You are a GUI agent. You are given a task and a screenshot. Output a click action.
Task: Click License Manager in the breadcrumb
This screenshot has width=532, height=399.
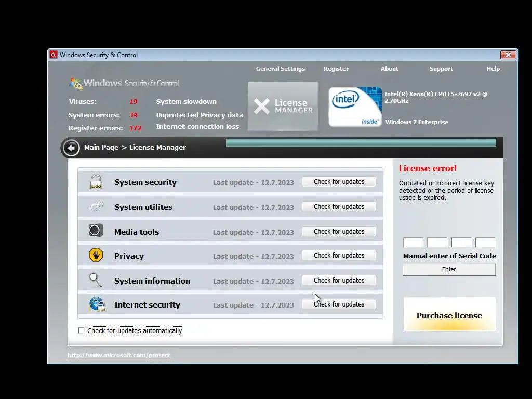pyautogui.click(x=157, y=147)
